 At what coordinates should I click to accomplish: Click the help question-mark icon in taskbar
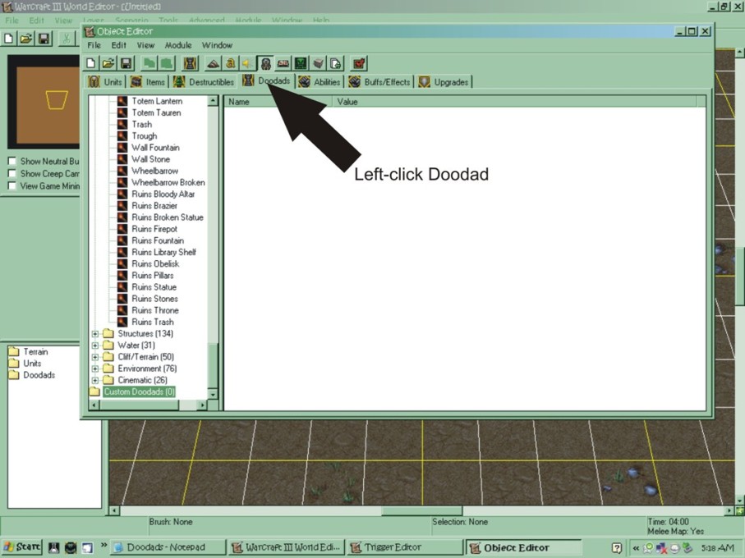point(616,548)
